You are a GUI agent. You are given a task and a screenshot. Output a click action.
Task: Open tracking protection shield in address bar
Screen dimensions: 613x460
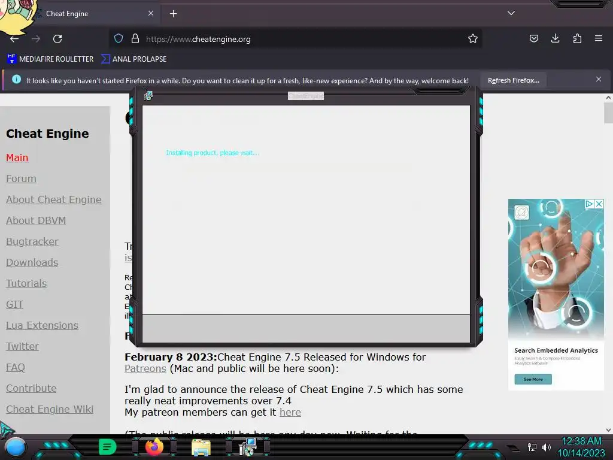pos(119,39)
